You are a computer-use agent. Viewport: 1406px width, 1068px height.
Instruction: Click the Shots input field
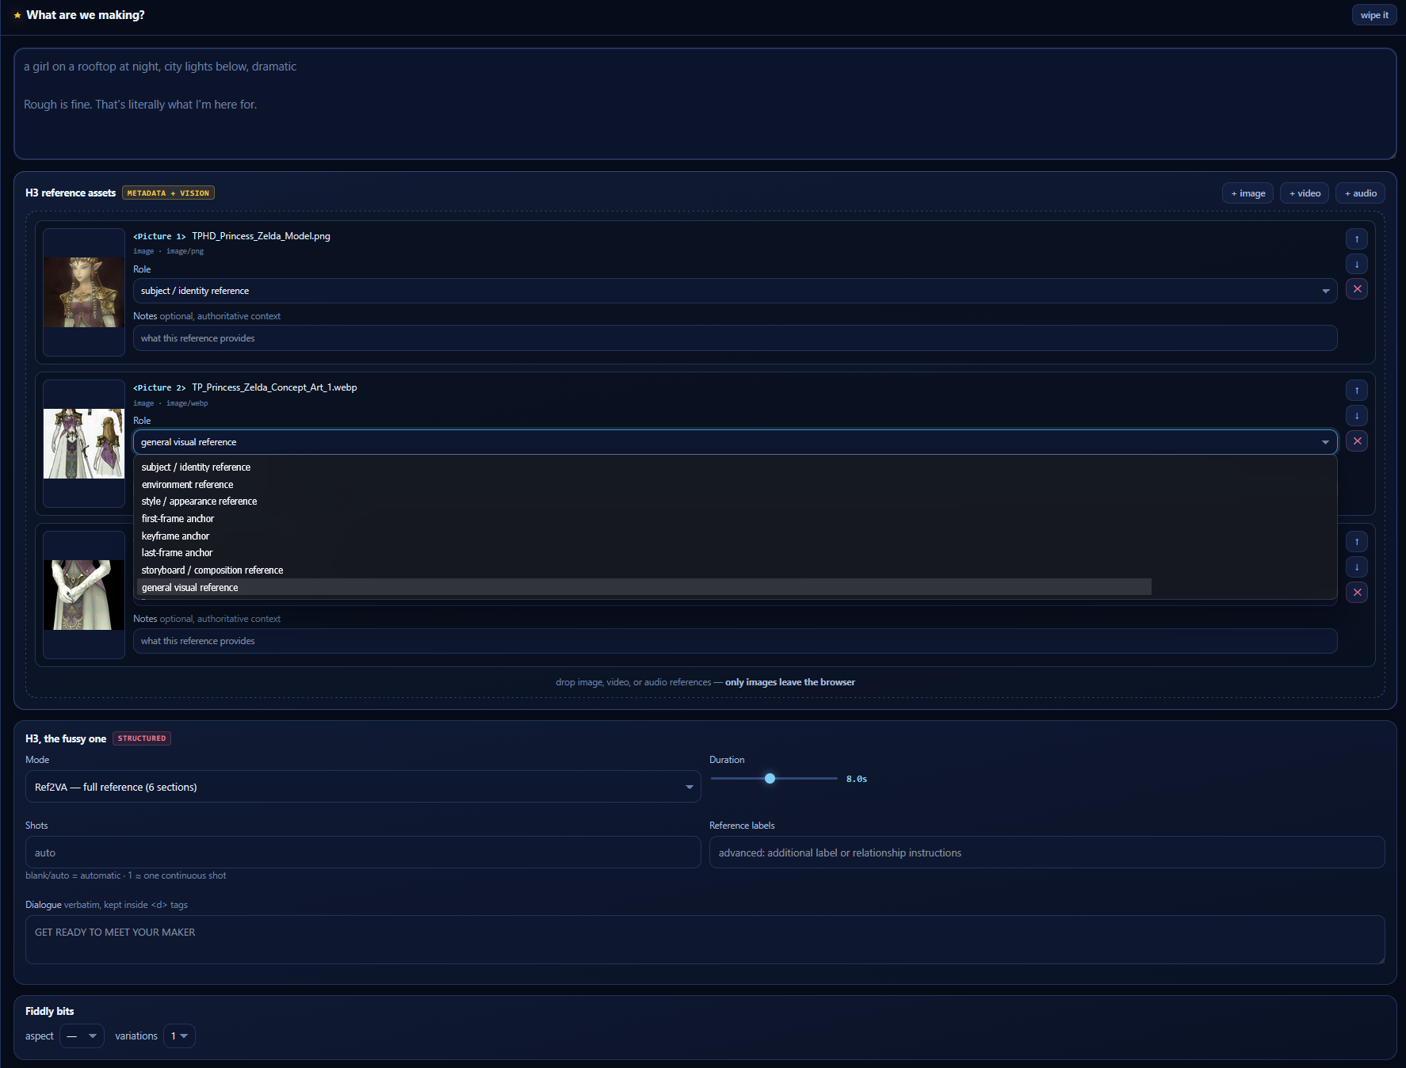363,852
